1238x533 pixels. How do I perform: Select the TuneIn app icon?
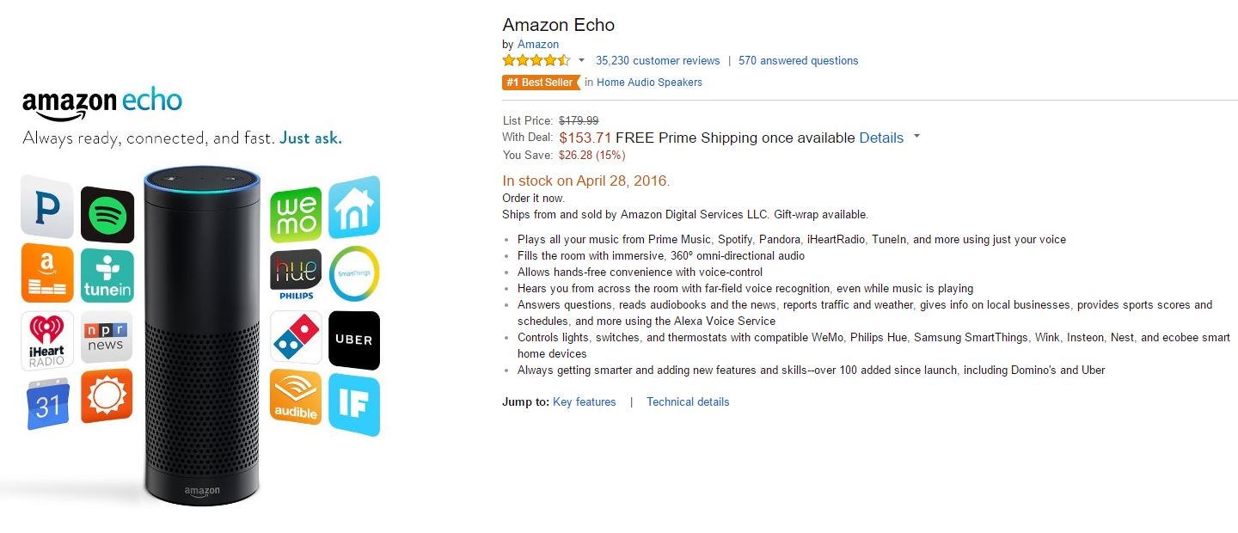coord(107,276)
